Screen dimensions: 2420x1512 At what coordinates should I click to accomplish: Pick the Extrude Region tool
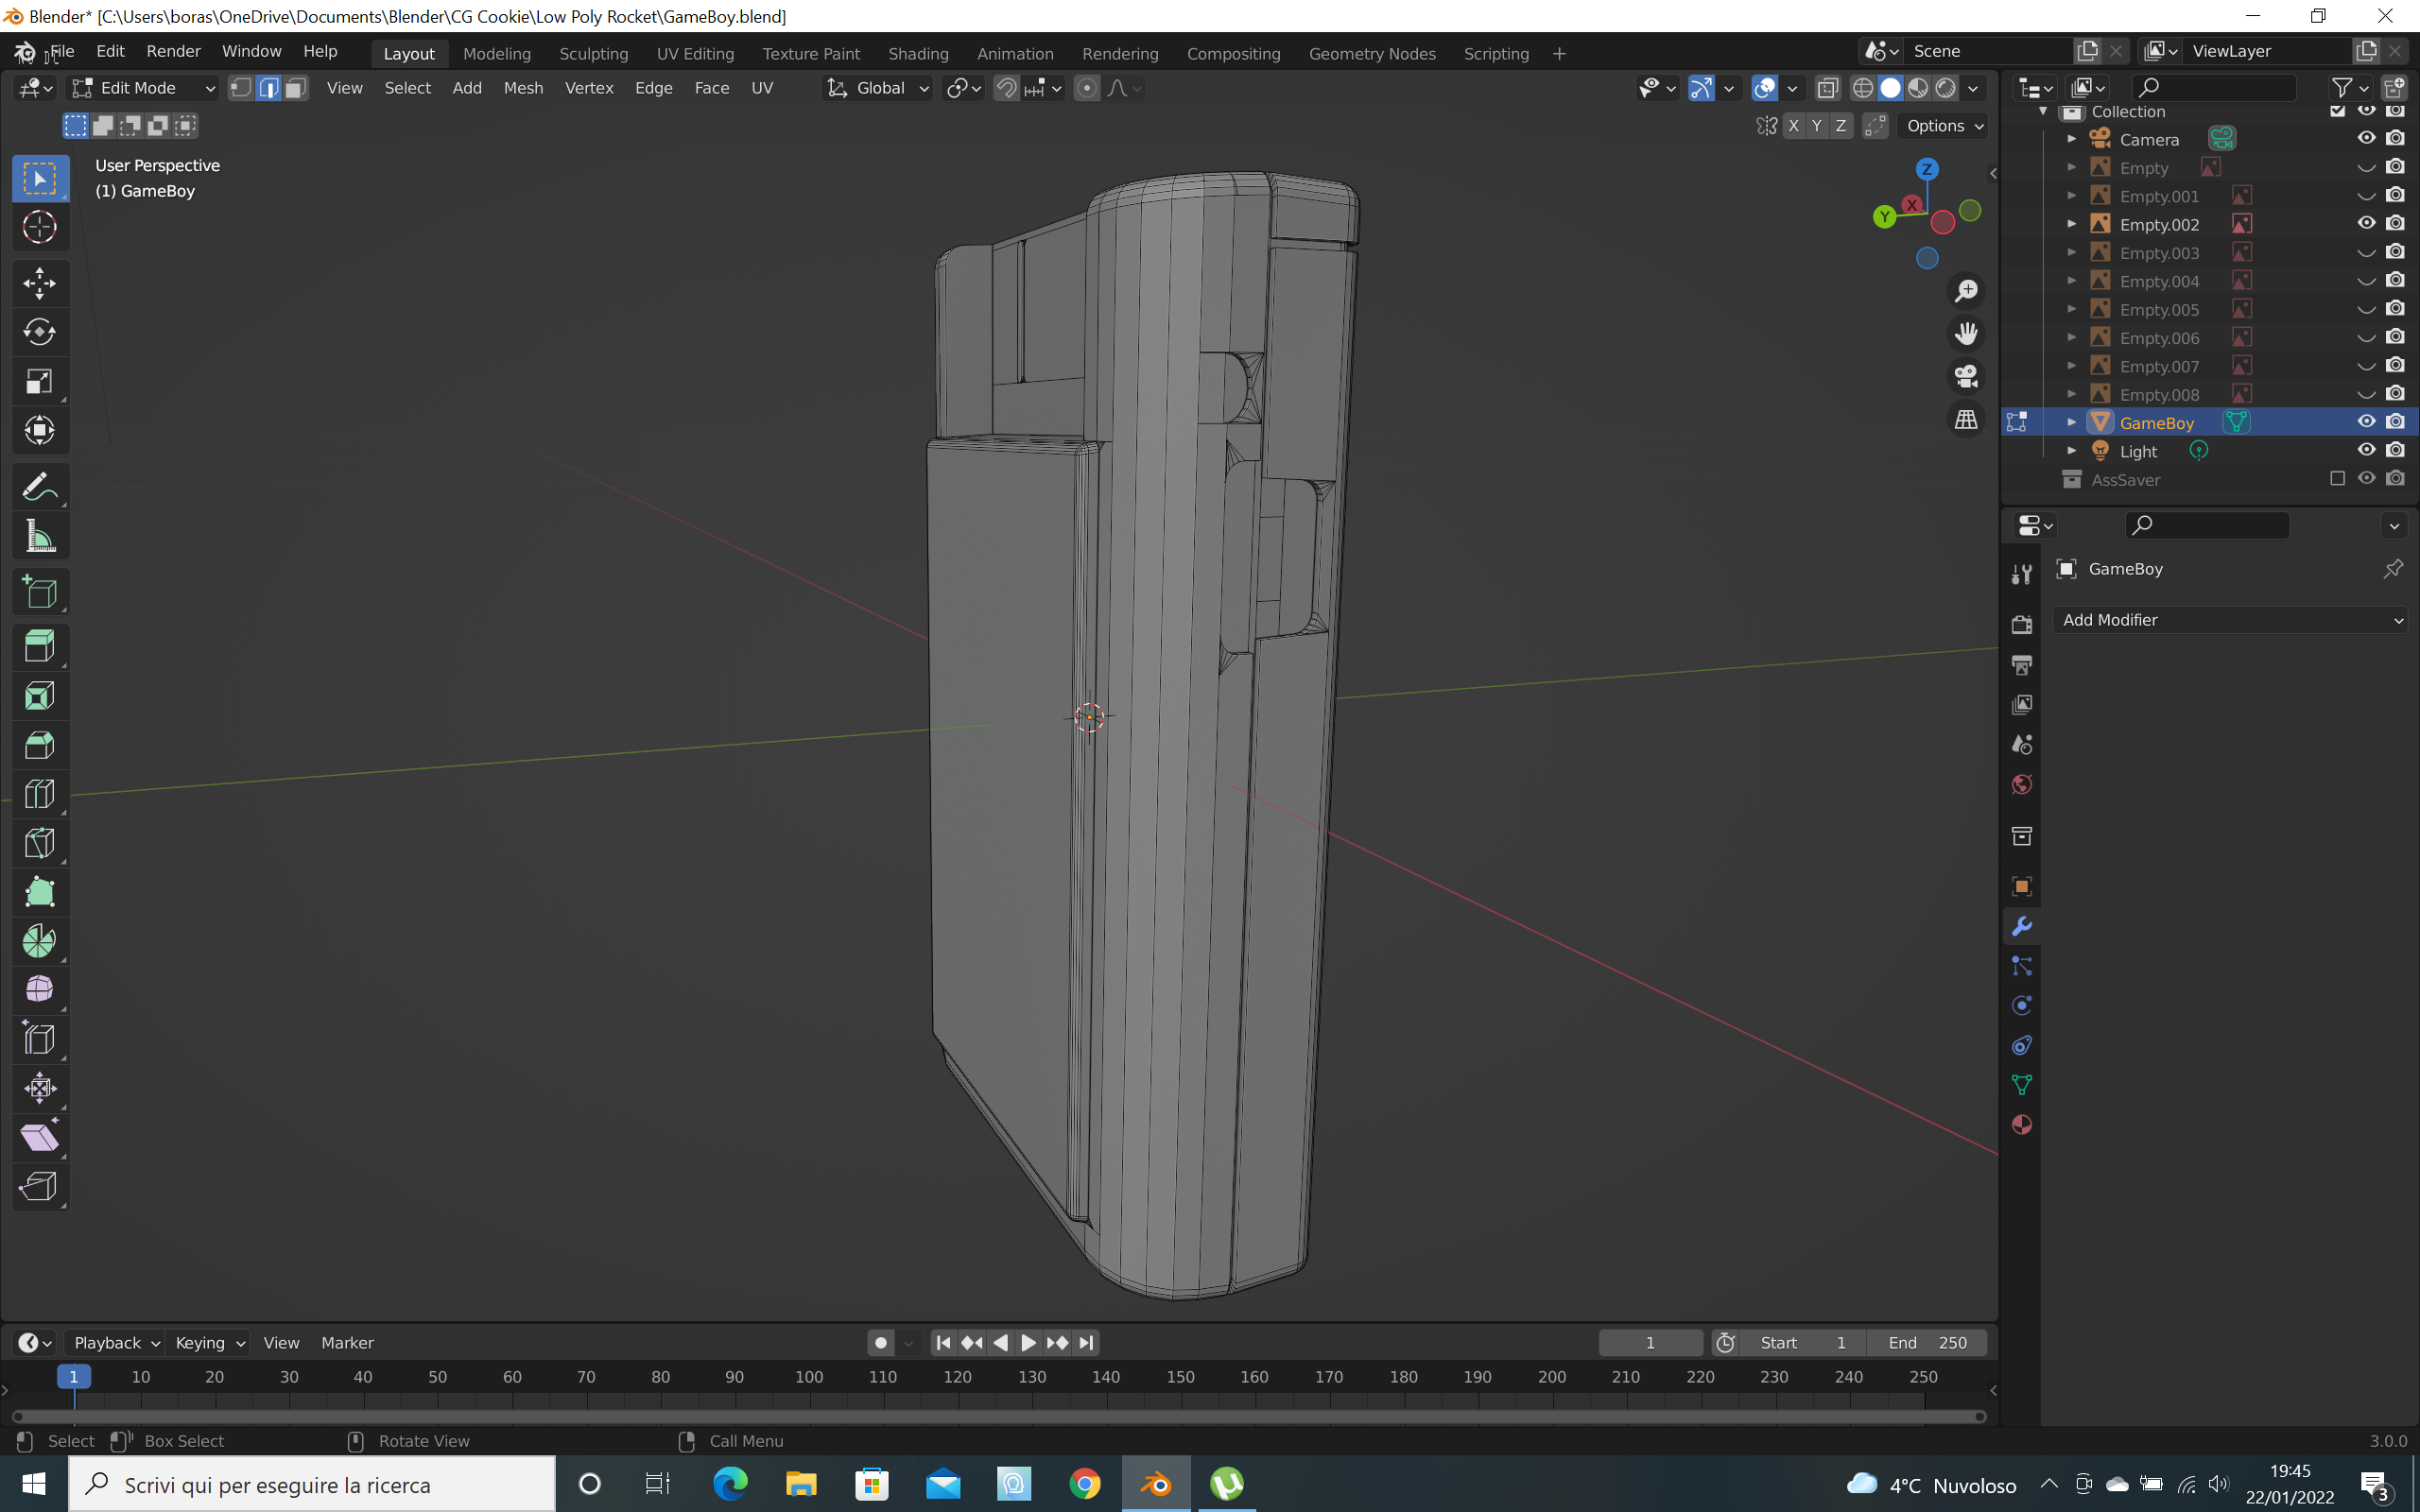click(x=39, y=646)
